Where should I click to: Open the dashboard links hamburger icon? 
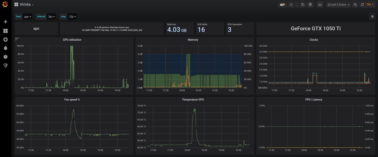372,16
